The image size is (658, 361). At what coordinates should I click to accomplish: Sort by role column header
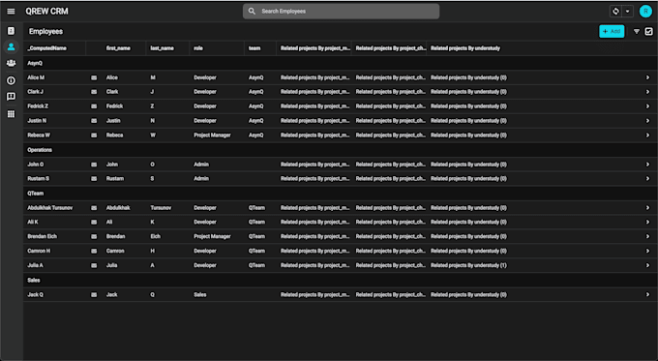(198, 48)
